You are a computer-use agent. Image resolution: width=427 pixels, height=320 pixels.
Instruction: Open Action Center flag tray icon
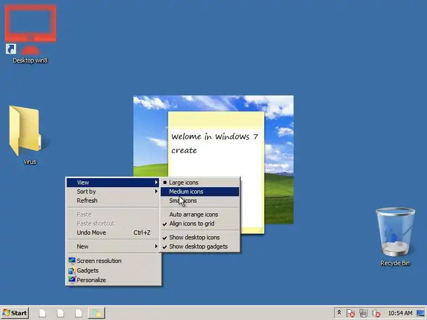pos(351,313)
